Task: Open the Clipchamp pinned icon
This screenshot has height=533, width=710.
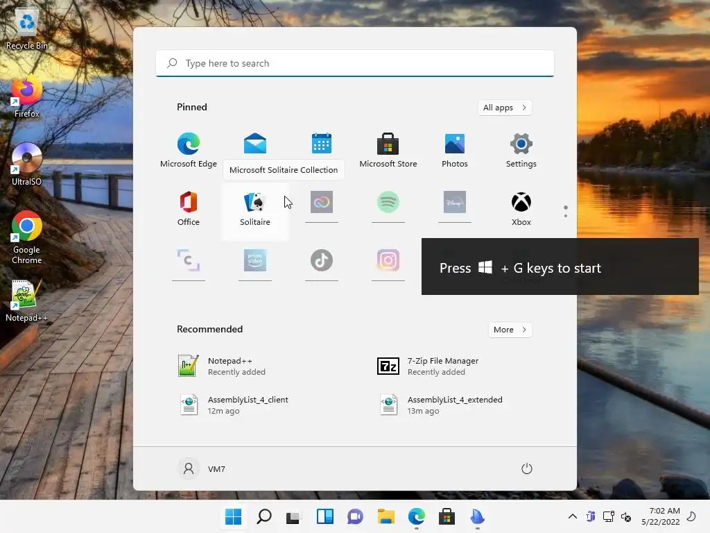Action: [x=189, y=260]
